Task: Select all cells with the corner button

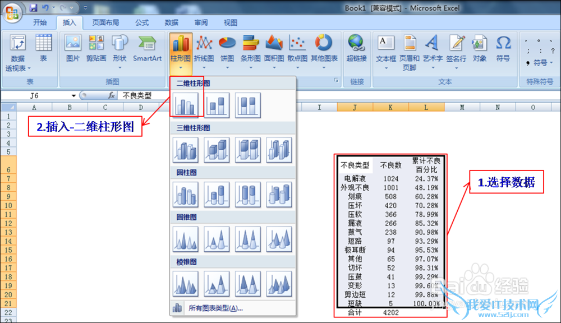Action: (8, 107)
